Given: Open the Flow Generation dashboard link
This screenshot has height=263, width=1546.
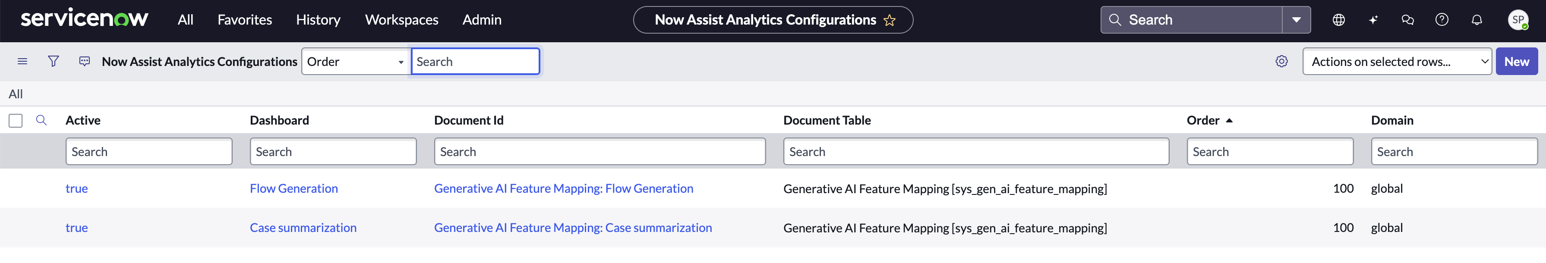Looking at the screenshot, I should pos(293,188).
